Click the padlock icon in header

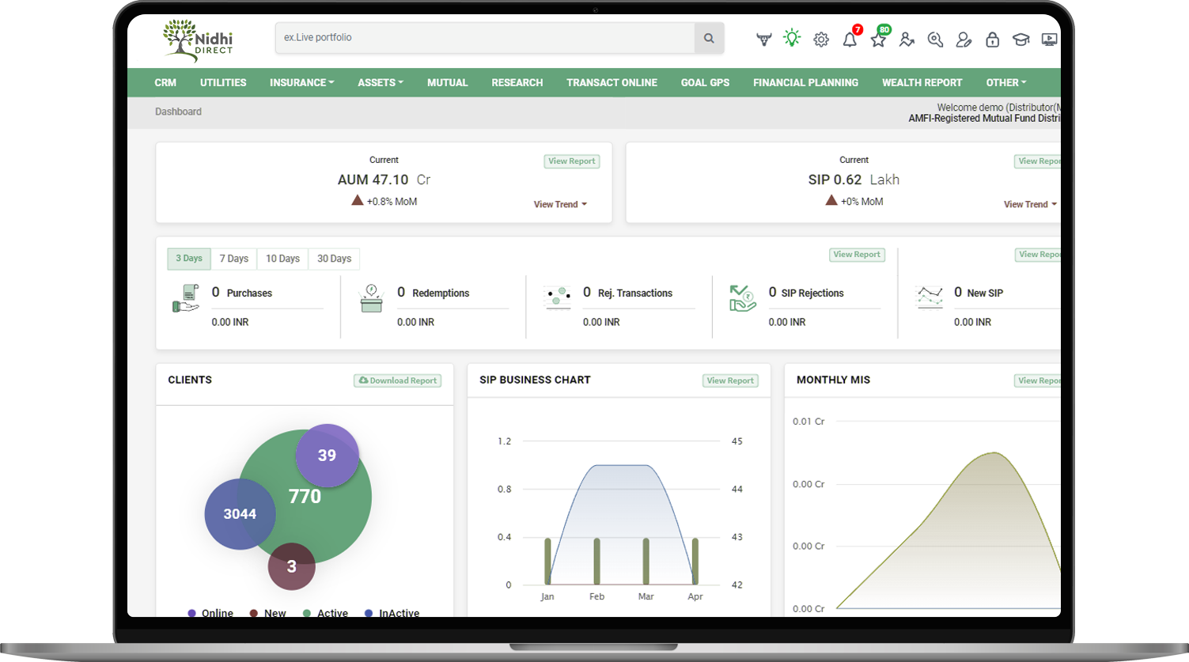tap(992, 40)
